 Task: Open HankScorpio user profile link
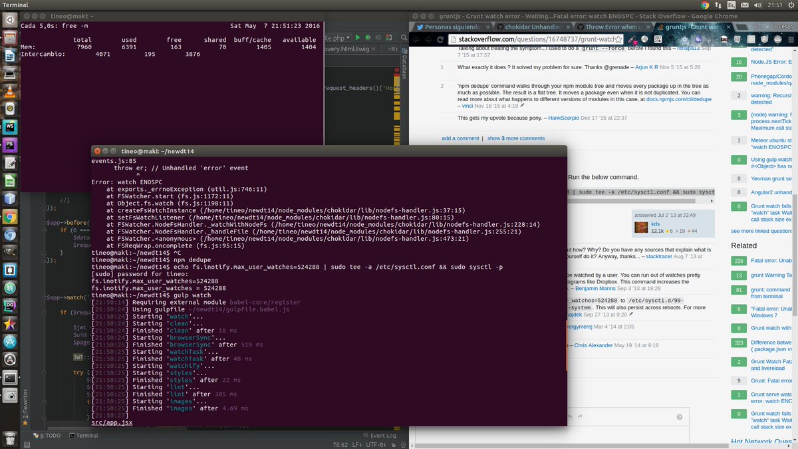[x=564, y=118]
